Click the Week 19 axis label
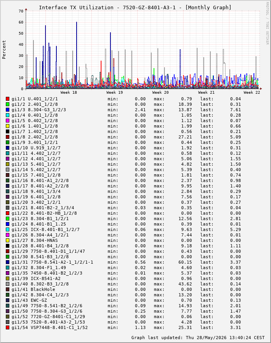This screenshot has height=343, width=271. (115, 93)
